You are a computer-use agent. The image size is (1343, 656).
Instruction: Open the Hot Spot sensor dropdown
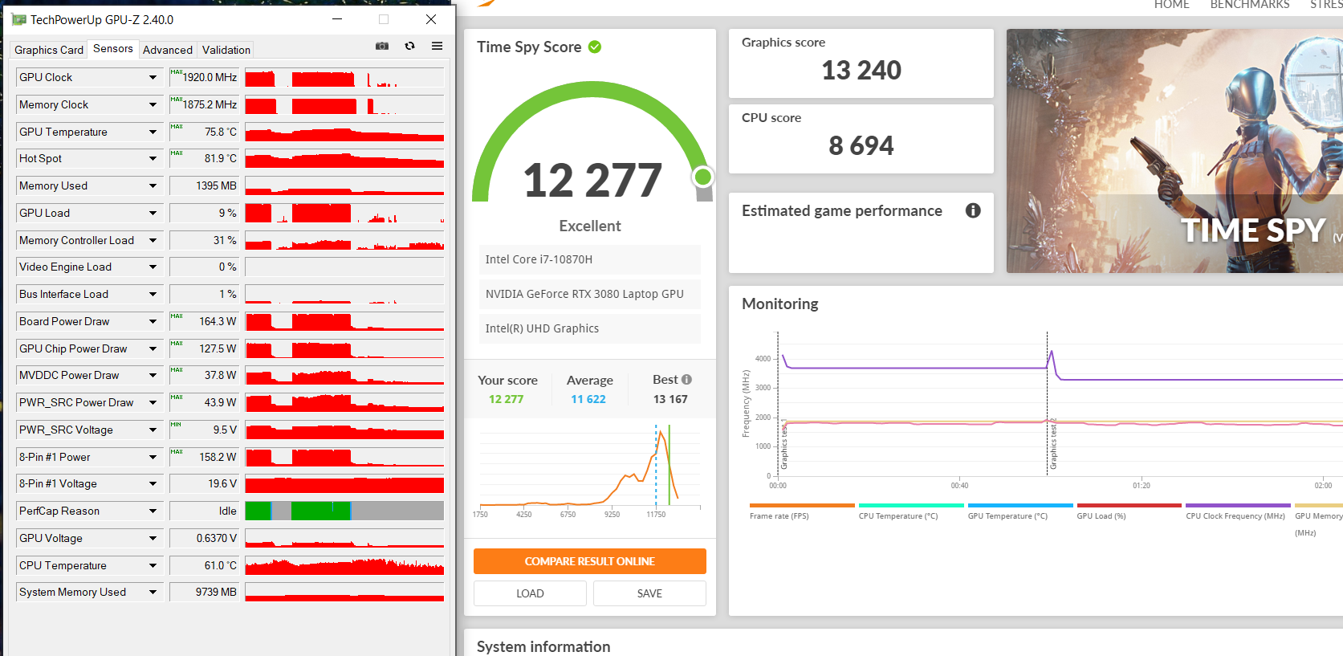[x=153, y=158]
